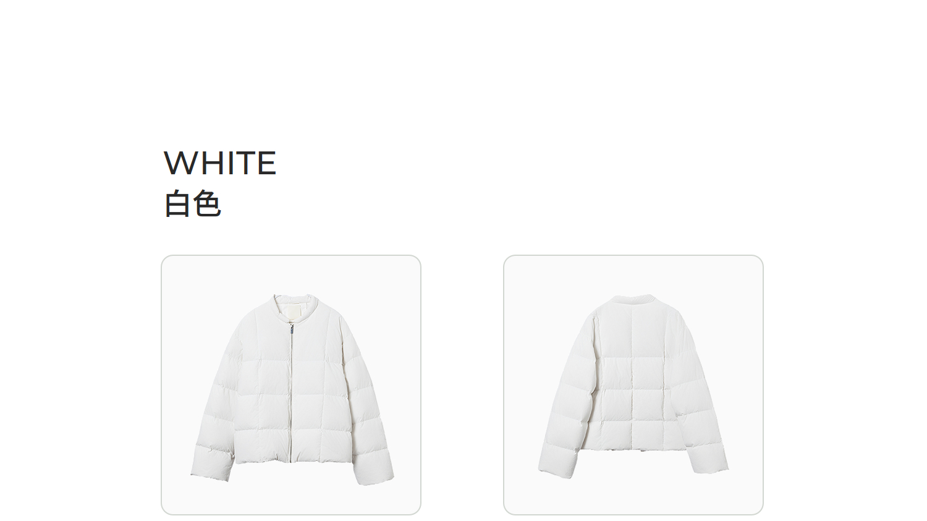Click the WHITE color heading text

click(x=220, y=163)
